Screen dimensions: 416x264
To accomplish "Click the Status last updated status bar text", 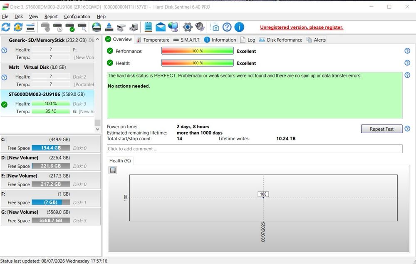I will point(54,261).
